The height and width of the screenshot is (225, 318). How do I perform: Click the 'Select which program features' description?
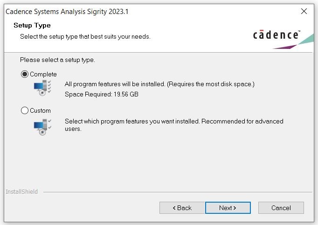point(174,125)
